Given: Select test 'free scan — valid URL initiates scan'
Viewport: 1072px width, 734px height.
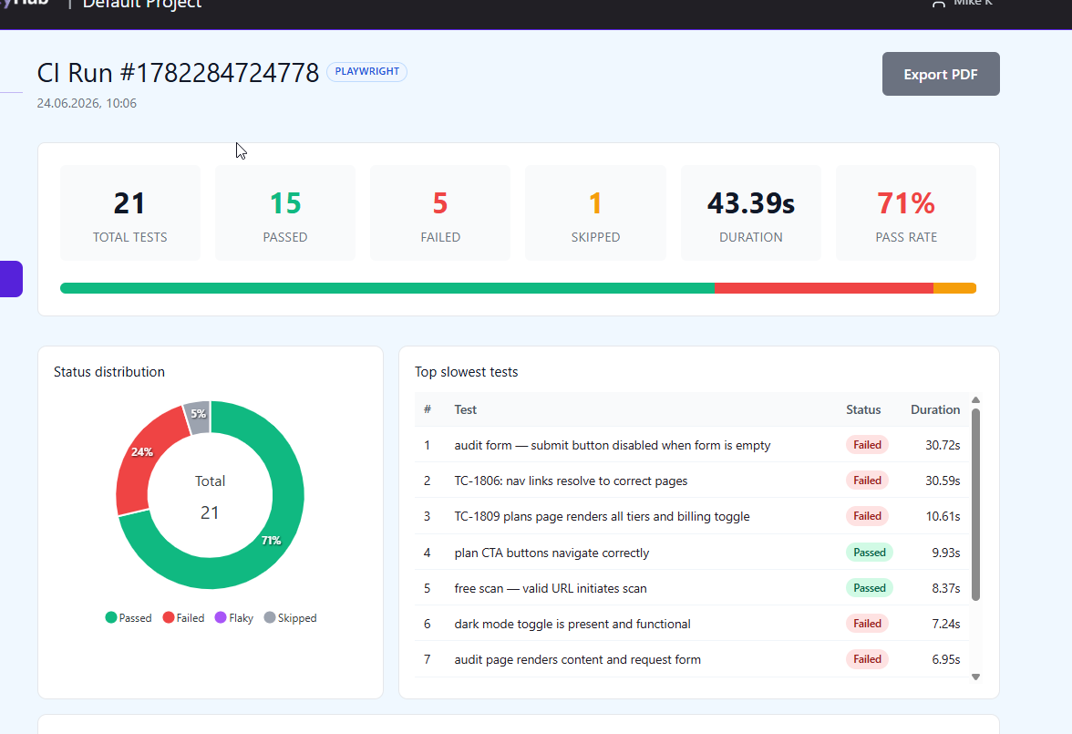Looking at the screenshot, I should pyautogui.click(x=551, y=588).
